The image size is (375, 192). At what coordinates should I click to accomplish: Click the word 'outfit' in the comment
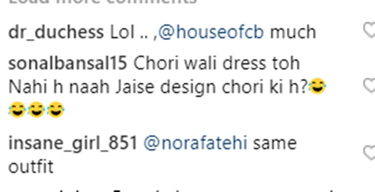click(31, 167)
